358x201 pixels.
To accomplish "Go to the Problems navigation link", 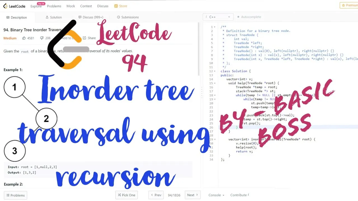I will (54, 6).
